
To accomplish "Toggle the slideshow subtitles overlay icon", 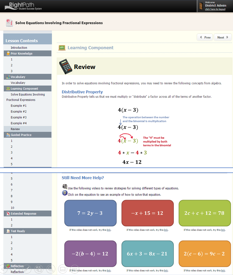I will (63, 269).
